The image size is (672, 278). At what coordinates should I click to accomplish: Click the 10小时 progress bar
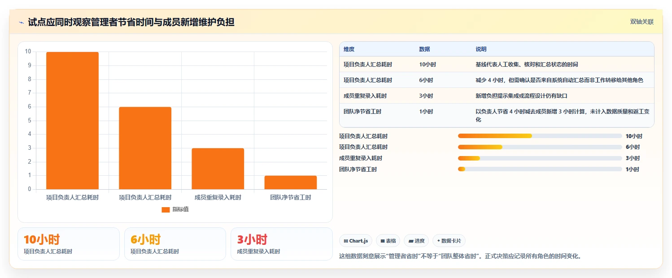pos(540,136)
